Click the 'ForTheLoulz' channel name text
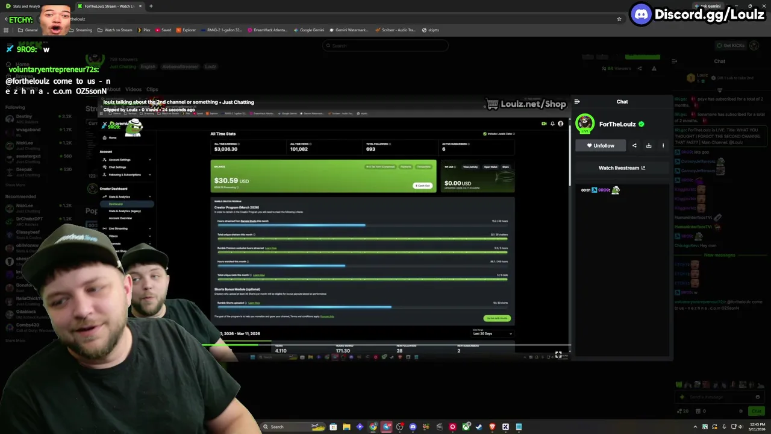771x434 pixels. pos(617,124)
